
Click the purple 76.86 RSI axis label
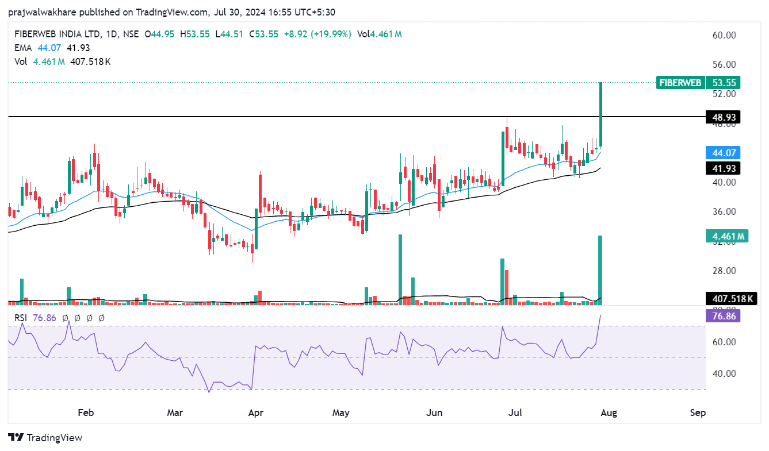point(722,316)
